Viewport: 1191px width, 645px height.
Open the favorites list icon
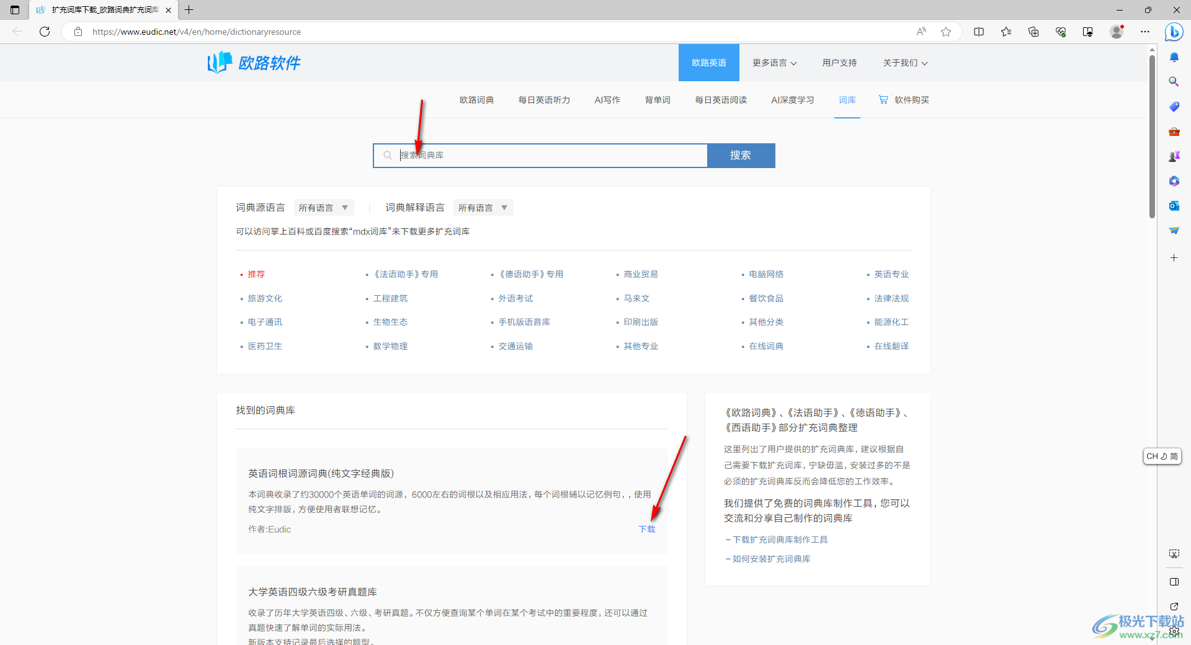coord(1006,32)
